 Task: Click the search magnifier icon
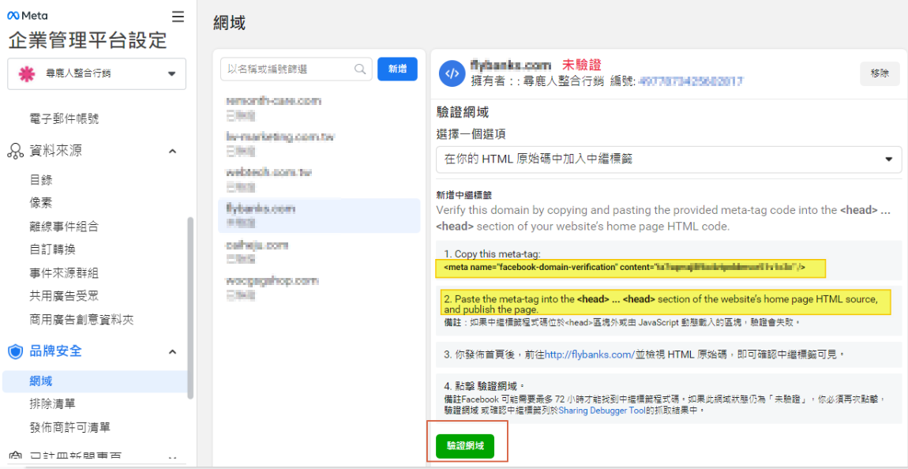(x=360, y=69)
